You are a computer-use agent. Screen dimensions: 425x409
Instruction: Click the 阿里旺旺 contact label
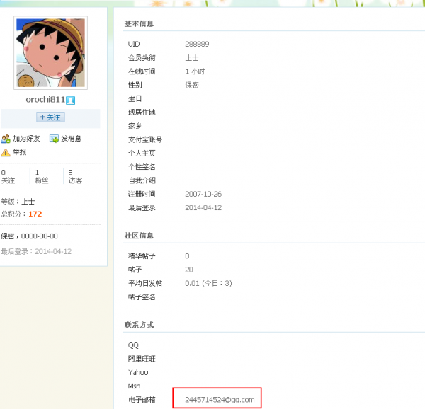[x=142, y=359]
